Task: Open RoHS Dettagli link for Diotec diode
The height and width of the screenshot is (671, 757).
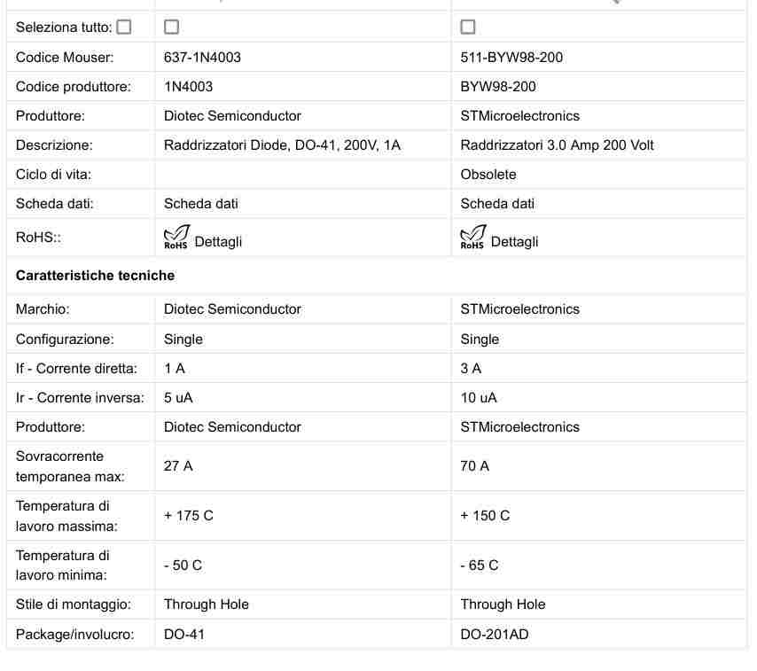Action: pyautogui.click(x=218, y=242)
